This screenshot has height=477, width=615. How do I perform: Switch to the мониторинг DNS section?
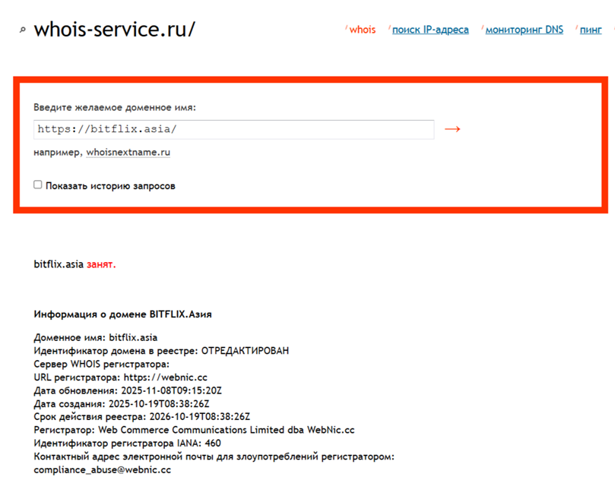coord(525,30)
